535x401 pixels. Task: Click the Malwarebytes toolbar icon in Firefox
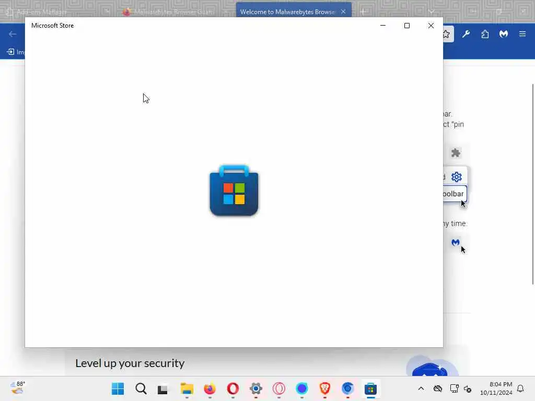504,34
